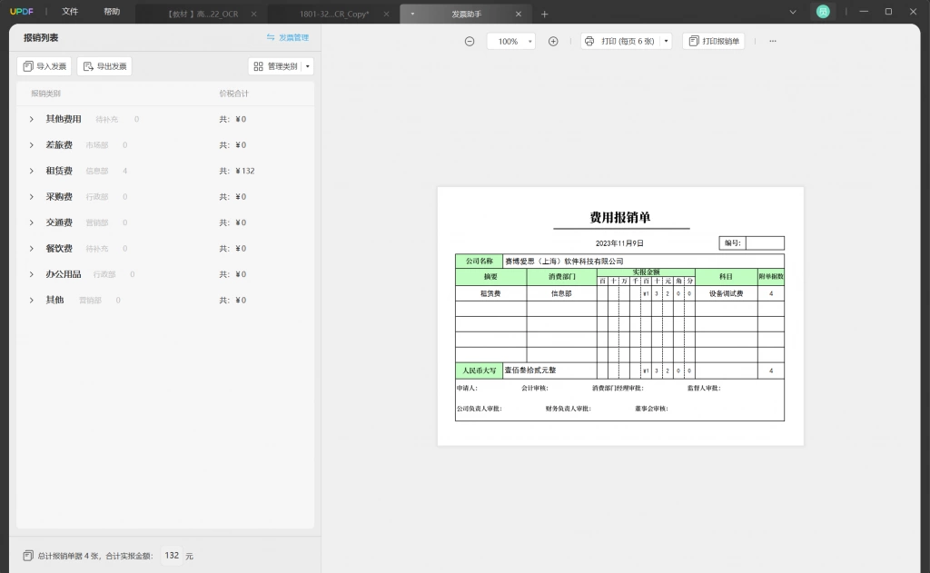Select the 差旅费 row label

(59, 144)
